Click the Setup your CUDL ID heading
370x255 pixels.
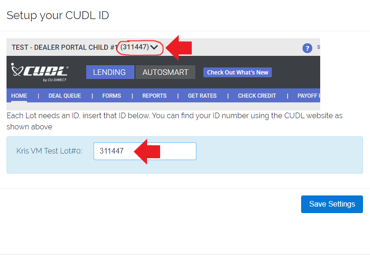58,15
